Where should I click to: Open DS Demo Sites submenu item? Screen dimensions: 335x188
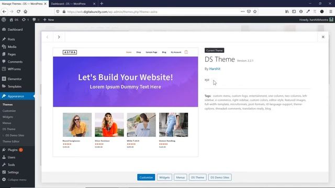pyautogui.click(x=15, y=135)
